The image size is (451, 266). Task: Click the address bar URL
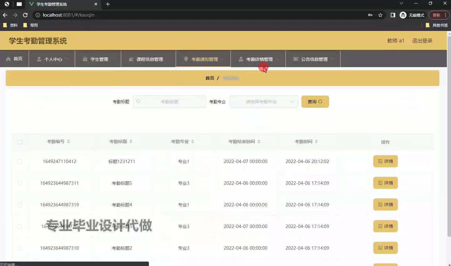pyautogui.click(x=69, y=15)
